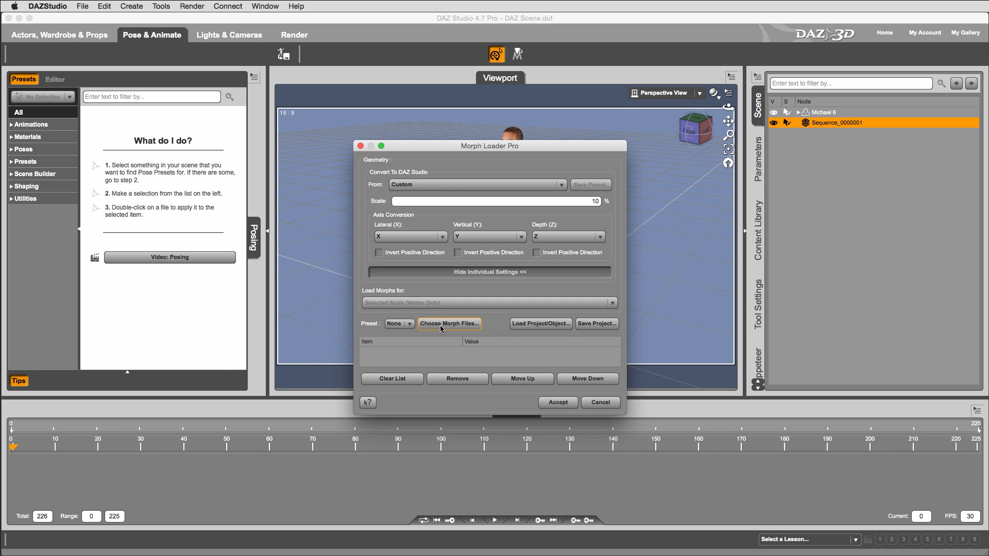This screenshot has height=556, width=989.
Task: Go to previous keyframe key icon
Action: coord(450,520)
